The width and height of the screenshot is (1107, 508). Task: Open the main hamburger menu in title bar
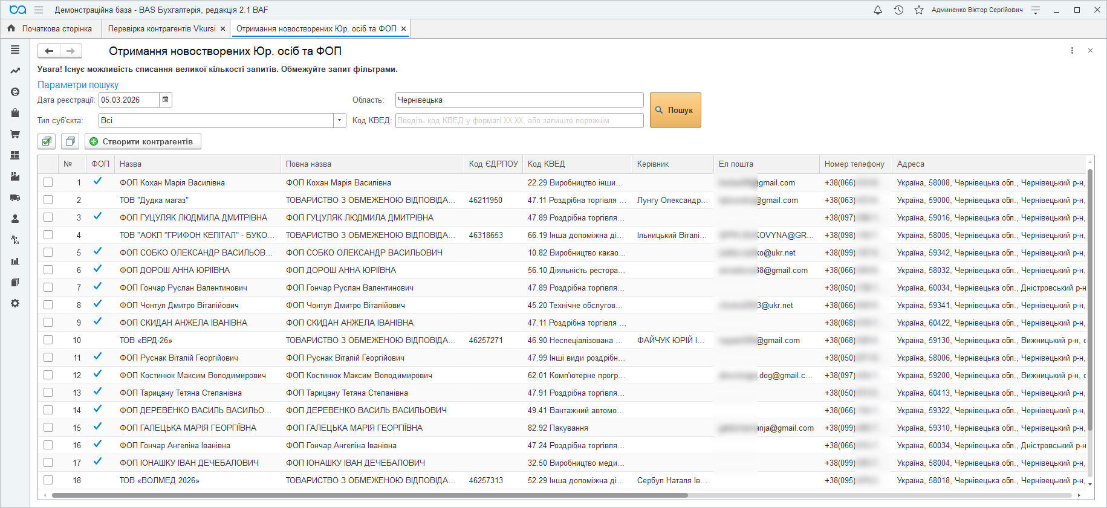[39, 10]
